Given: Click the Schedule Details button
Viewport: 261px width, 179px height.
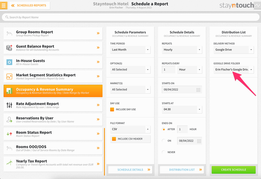Looking at the screenshot, I should pyautogui.click(x=130, y=170).
